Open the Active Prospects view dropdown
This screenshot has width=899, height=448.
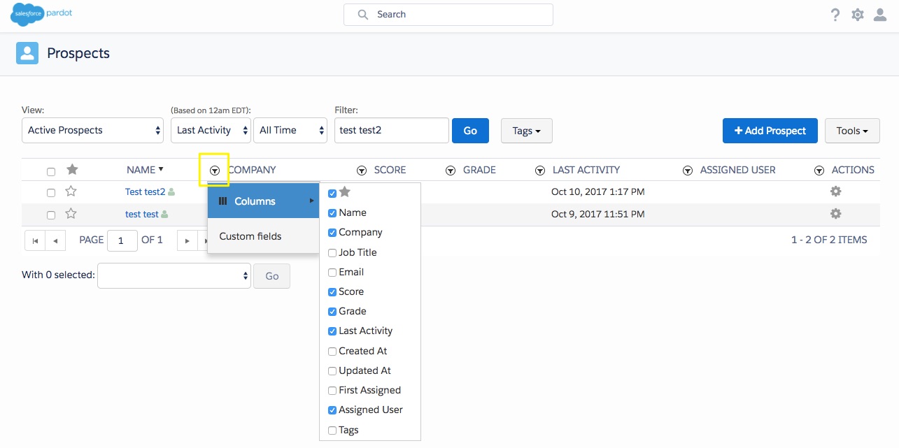(x=93, y=131)
